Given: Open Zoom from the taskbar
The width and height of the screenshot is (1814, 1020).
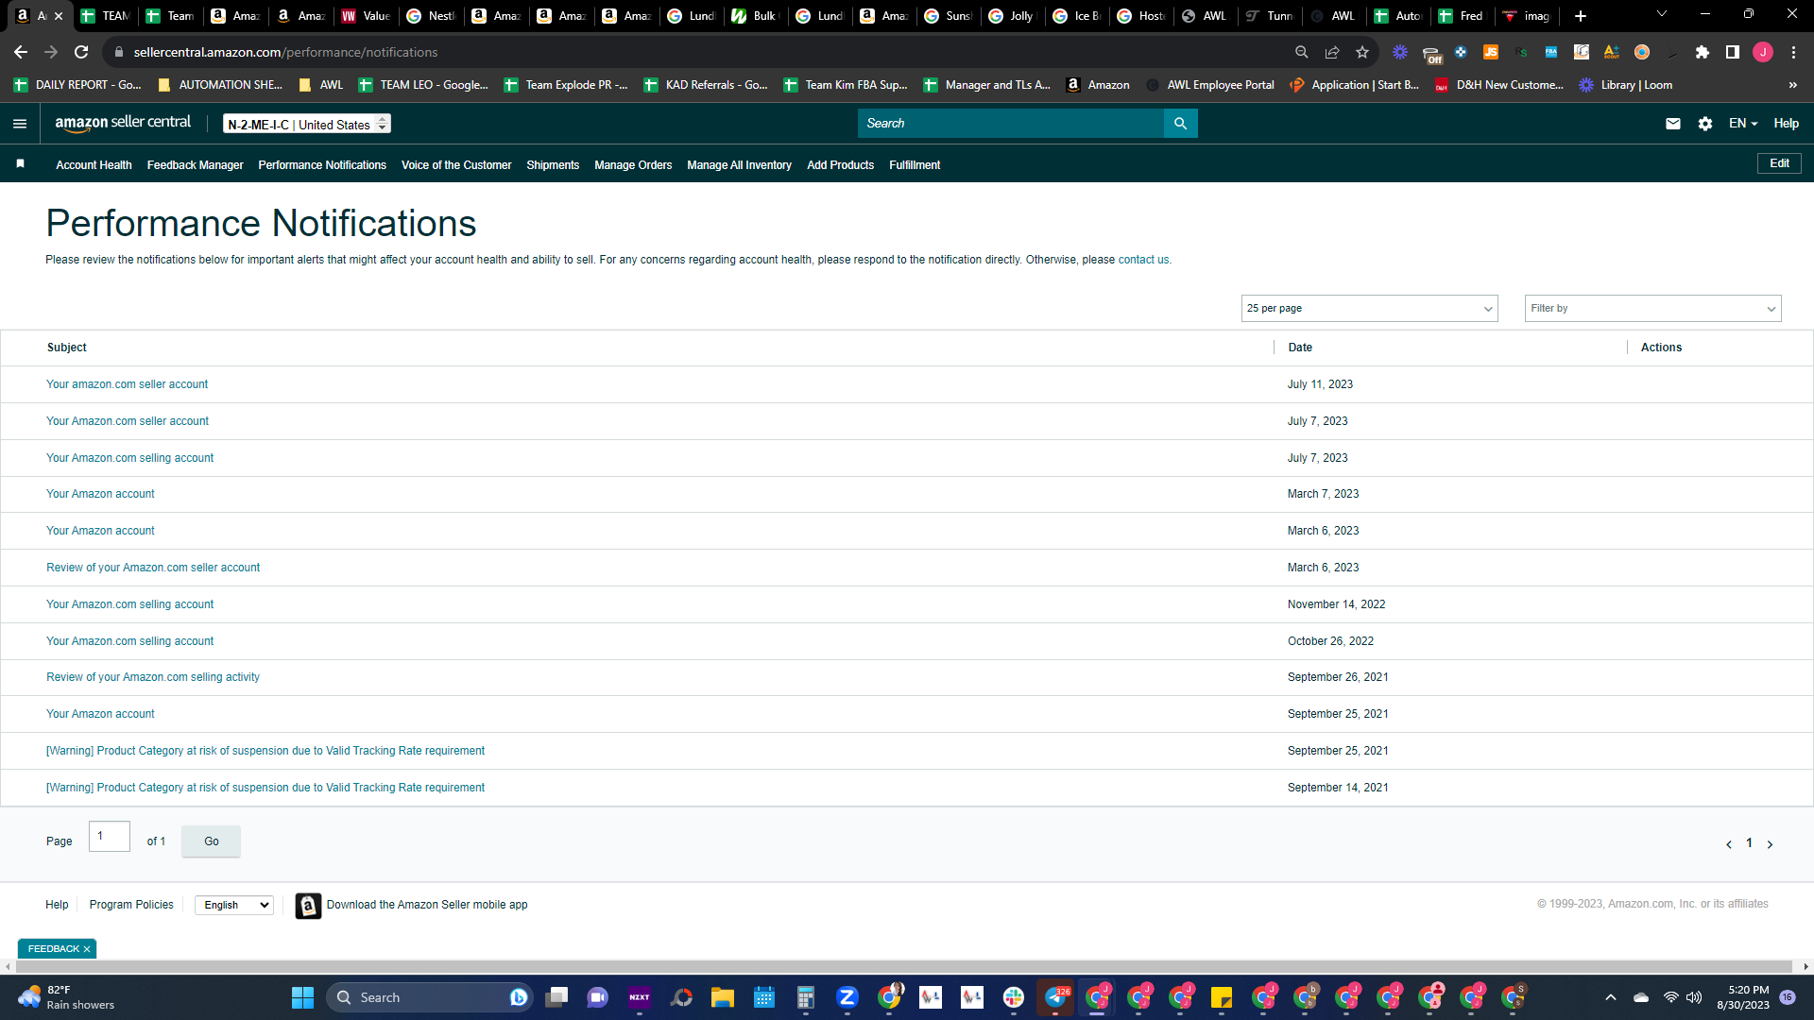Looking at the screenshot, I should click(x=847, y=997).
